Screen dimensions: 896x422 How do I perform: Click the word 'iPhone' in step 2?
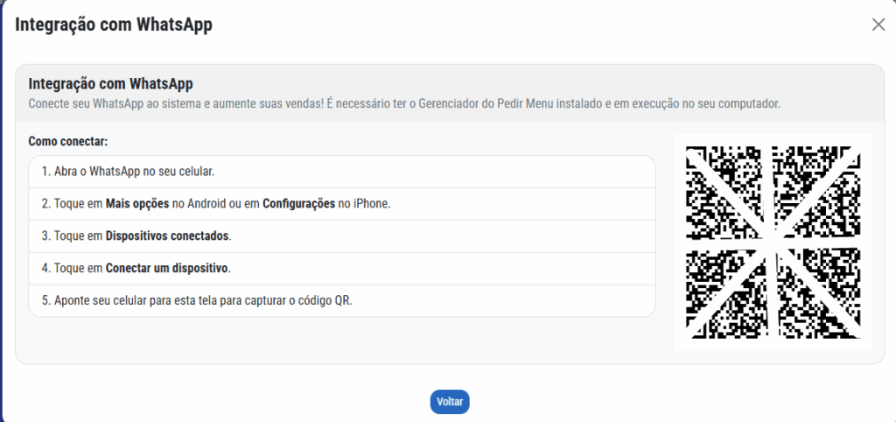[x=369, y=203]
